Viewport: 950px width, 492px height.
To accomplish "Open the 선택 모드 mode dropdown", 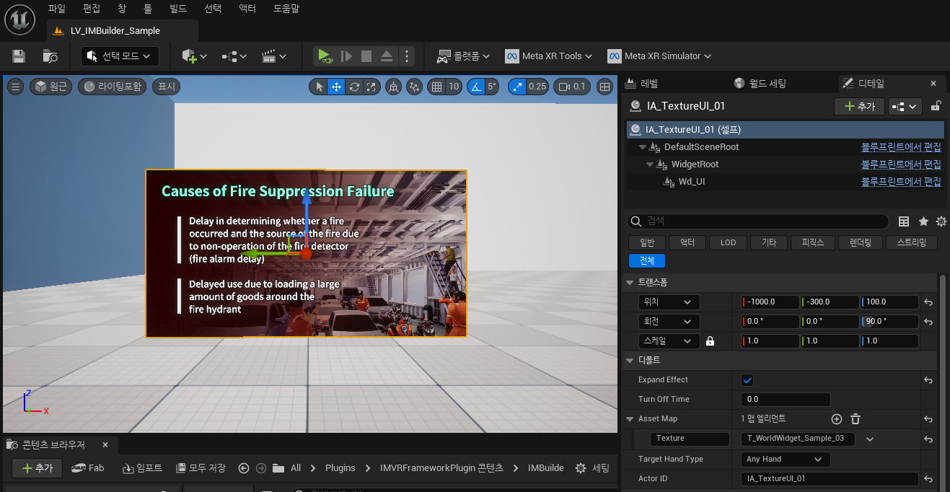I will (120, 56).
